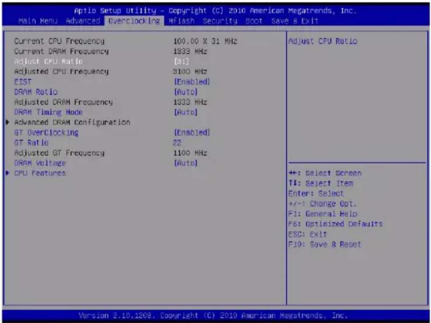The width and height of the screenshot is (431, 323).
Task: Select the GT OverClocking option
Action: (x=46, y=132)
